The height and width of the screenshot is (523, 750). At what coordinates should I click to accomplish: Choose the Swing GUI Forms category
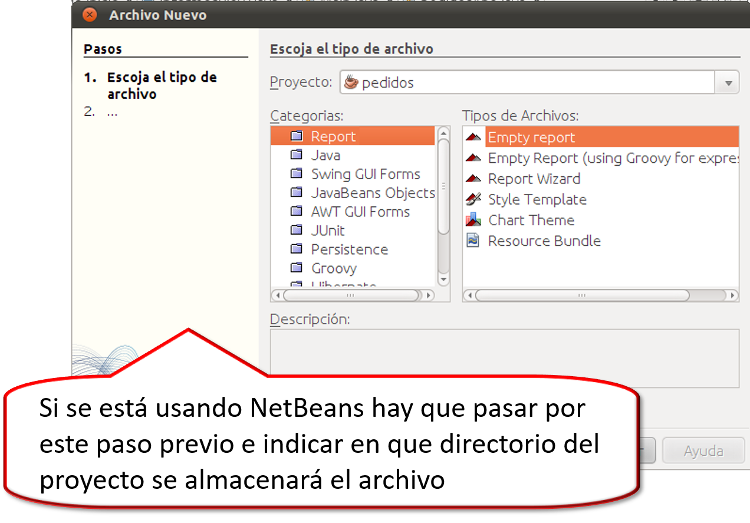tap(366, 175)
